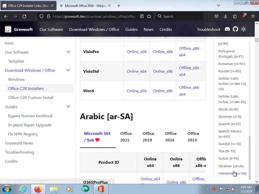259x194 pixels.
Task: Collapse the Guides sidebar section
Action: tap(68, 106)
